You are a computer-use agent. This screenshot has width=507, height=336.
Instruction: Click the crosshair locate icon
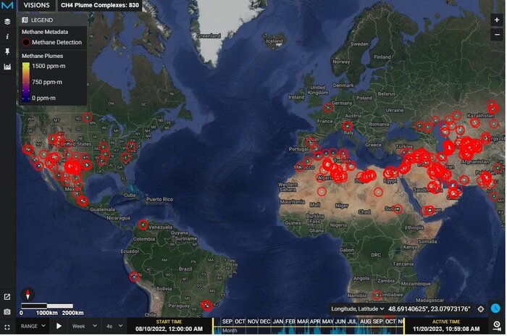coord(481,309)
